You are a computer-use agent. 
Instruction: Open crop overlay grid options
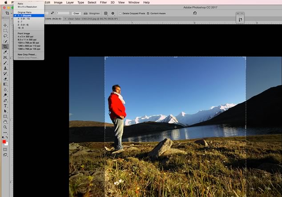tap(105, 13)
